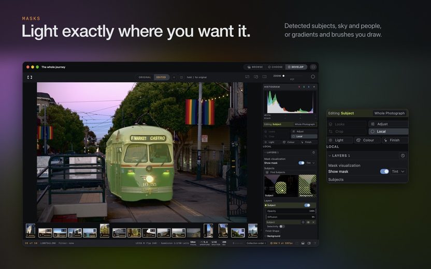Click the info icon in Layers header
431x269 pixels.
(x=313, y=152)
